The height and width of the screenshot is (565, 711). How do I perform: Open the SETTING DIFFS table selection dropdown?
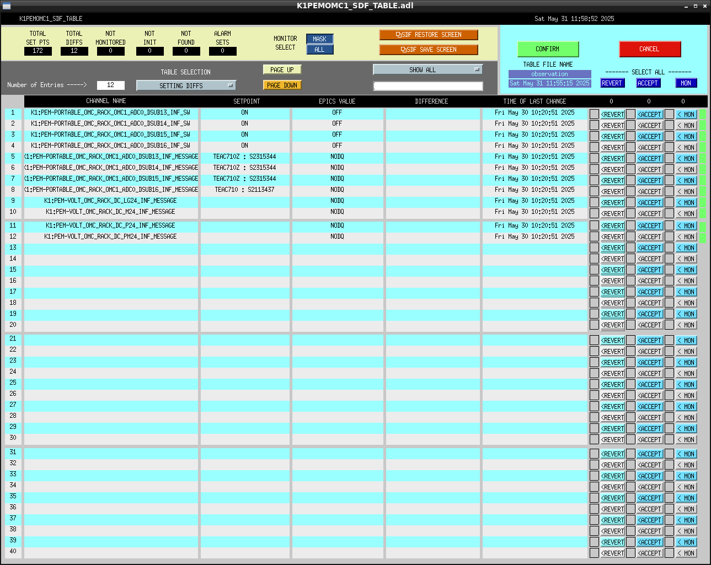(x=186, y=85)
